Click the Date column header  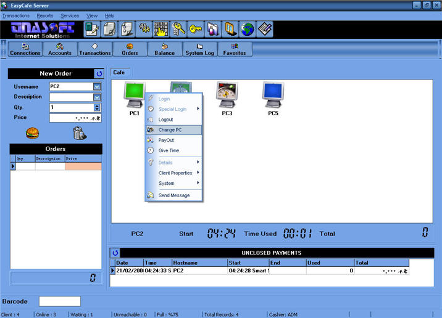(x=130, y=263)
